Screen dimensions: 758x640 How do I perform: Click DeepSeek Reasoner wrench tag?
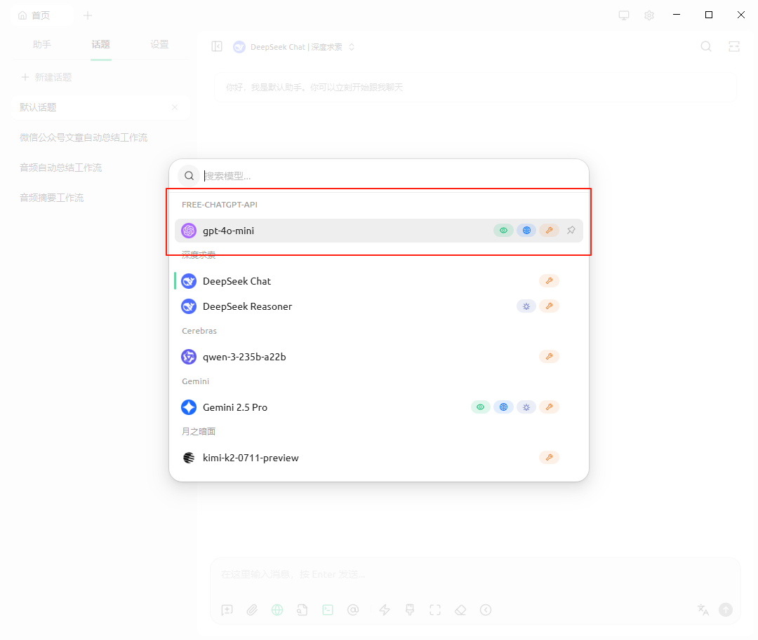coord(549,306)
